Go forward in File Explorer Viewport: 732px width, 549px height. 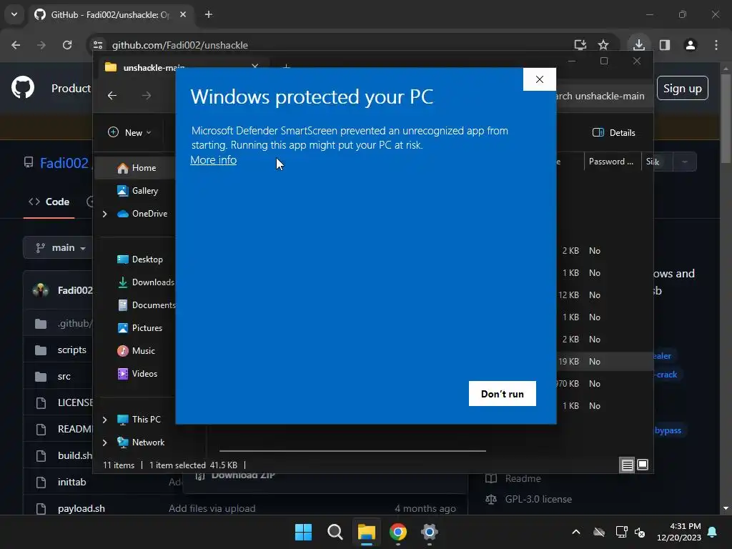(x=147, y=96)
